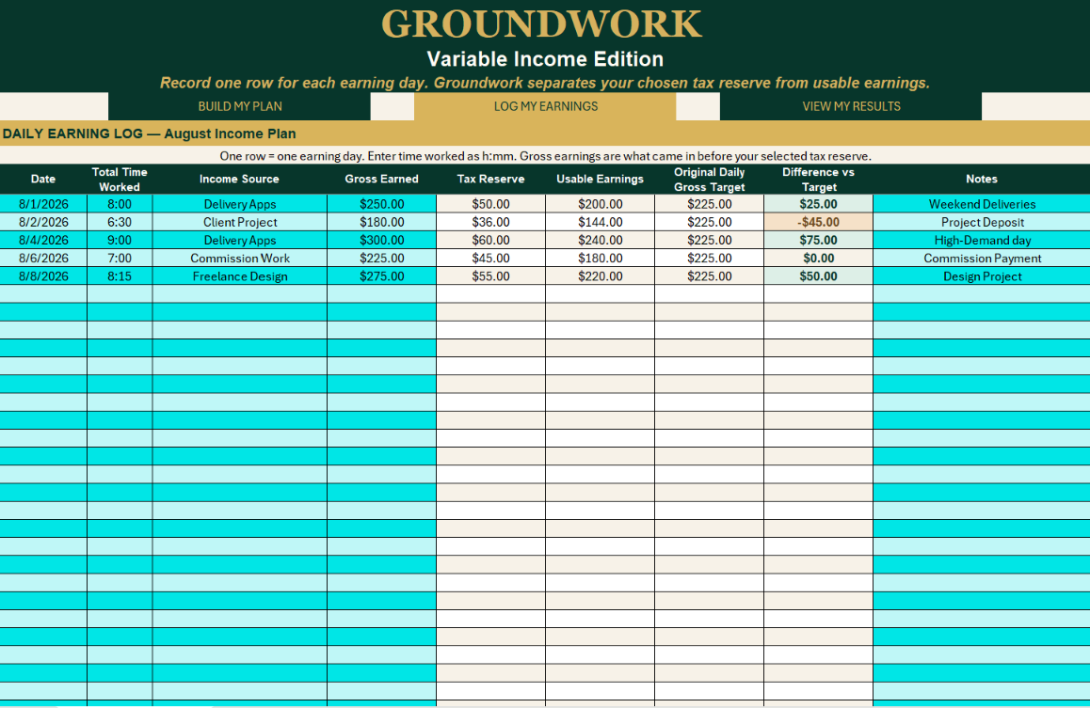Select the $75.00 difference vs target cell

[x=818, y=240]
